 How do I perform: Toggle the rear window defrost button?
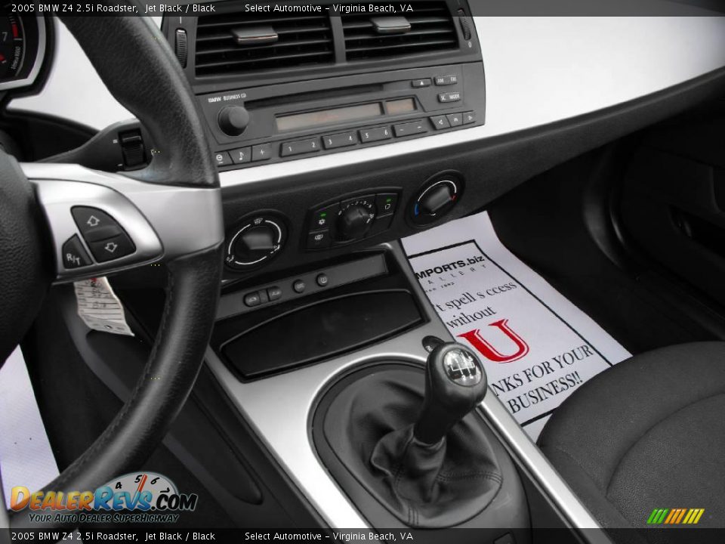click(318, 238)
